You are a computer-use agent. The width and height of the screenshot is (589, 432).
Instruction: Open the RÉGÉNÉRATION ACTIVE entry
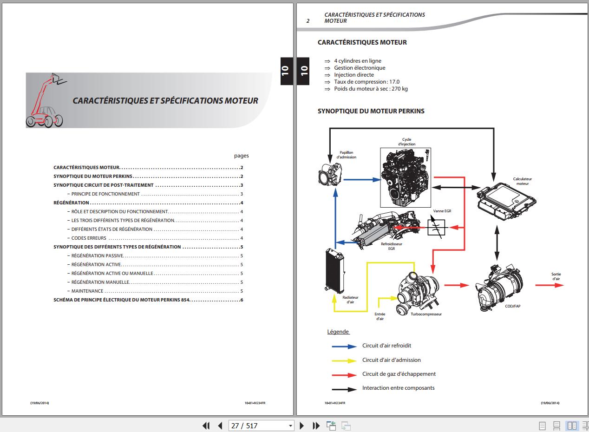[x=155, y=265]
